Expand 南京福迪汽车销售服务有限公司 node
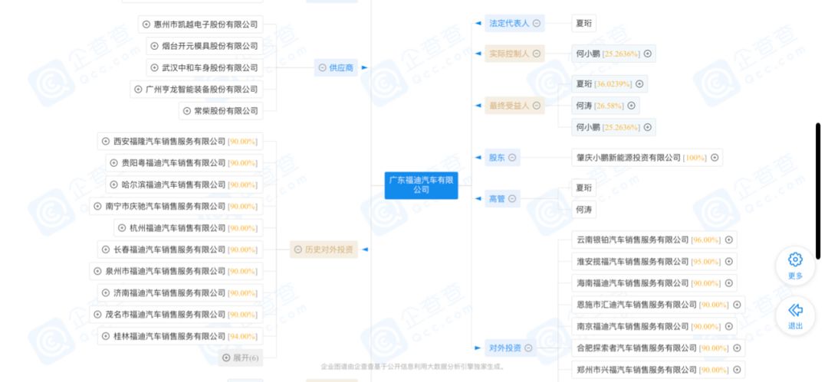 (729, 326)
